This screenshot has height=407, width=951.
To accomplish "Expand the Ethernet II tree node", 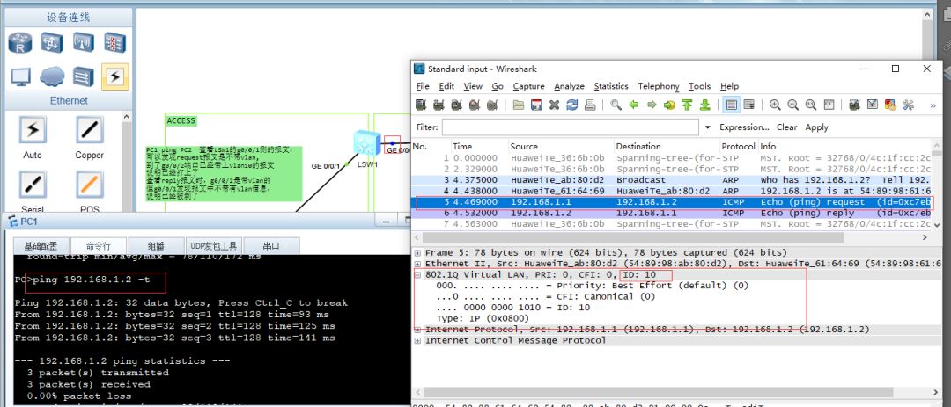I will 418,264.
